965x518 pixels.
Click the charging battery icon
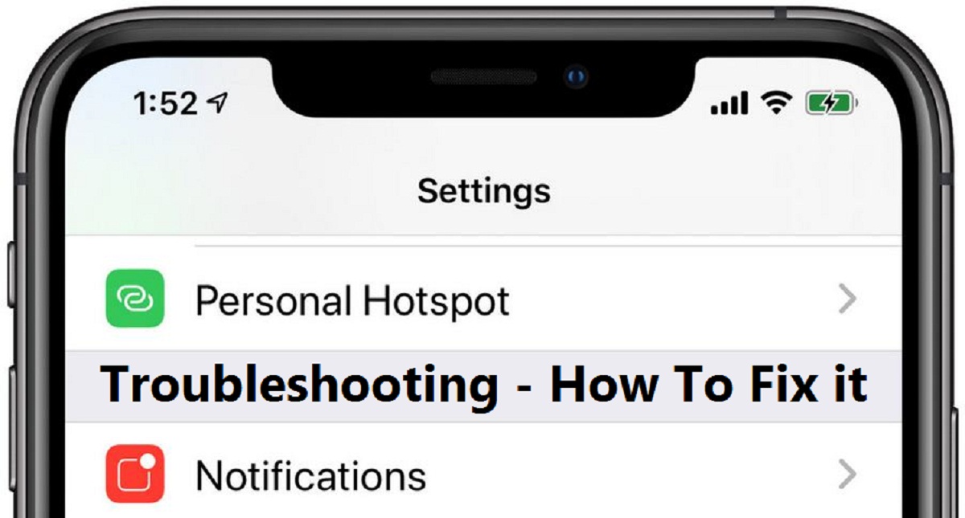[x=832, y=104]
